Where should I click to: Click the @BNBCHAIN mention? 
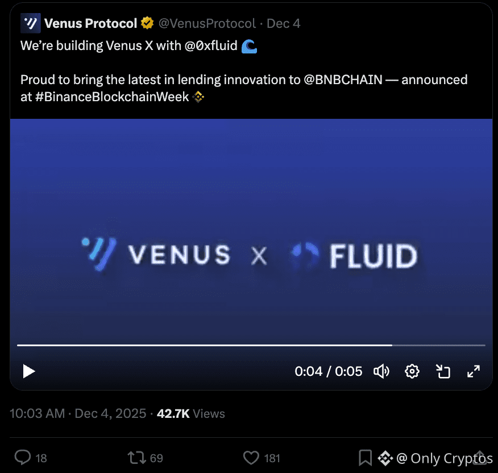(343, 80)
